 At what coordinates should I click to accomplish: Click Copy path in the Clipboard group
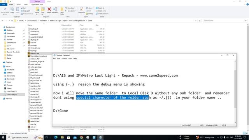coord(25,11)
